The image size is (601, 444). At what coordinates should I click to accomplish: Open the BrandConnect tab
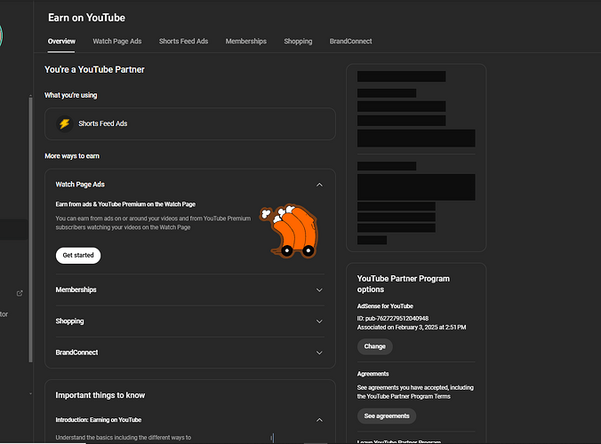pos(350,41)
